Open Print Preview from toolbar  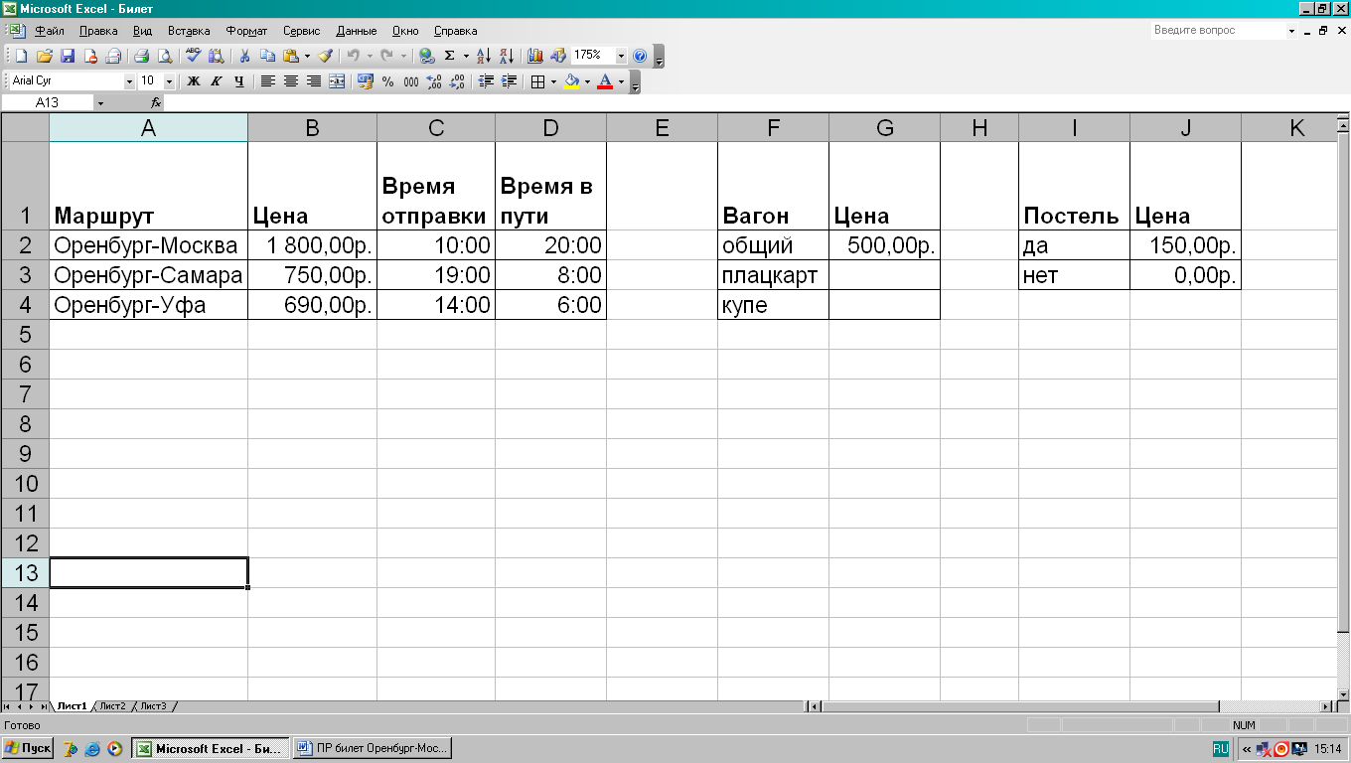[165, 56]
